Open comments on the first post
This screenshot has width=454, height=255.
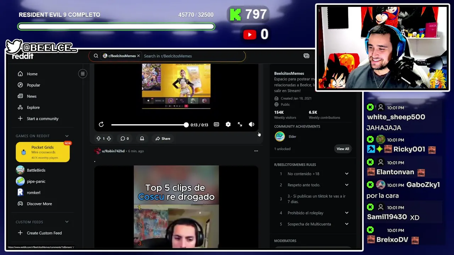(124, 138)
